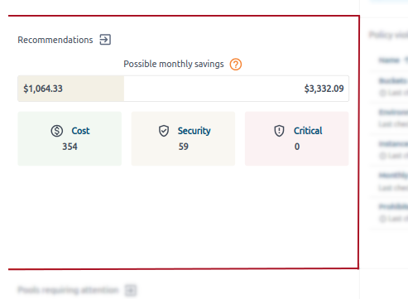Open the Buckets policy row

point(389,87)
